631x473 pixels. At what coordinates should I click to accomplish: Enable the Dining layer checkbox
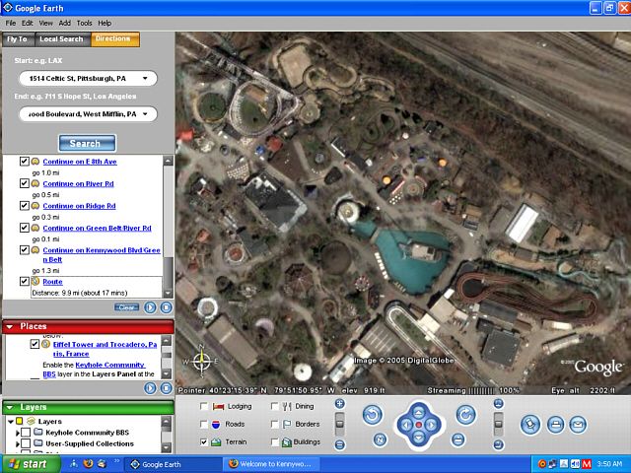point(274,406)
